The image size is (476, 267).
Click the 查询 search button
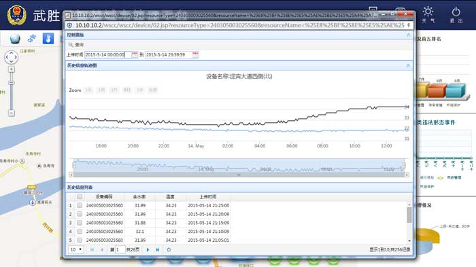(76, 45)
